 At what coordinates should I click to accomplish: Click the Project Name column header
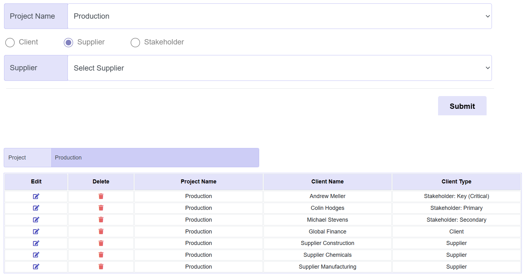pyautogui.click(x=198, y=182)
